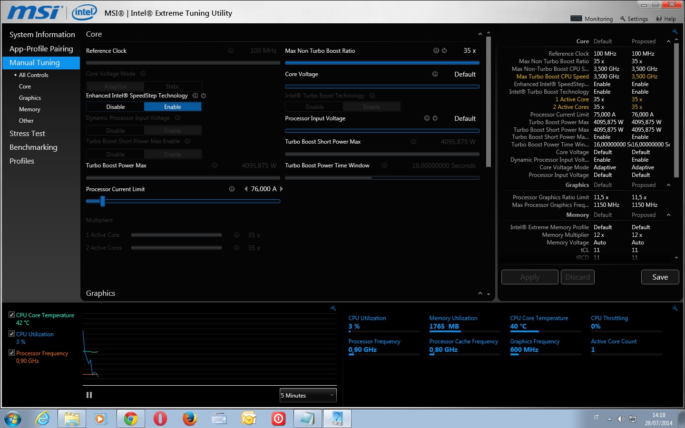The width and height of the screenshot is (685, 428).
Task: Launch Opera from the taskbar
Action: tap(160, 418)
